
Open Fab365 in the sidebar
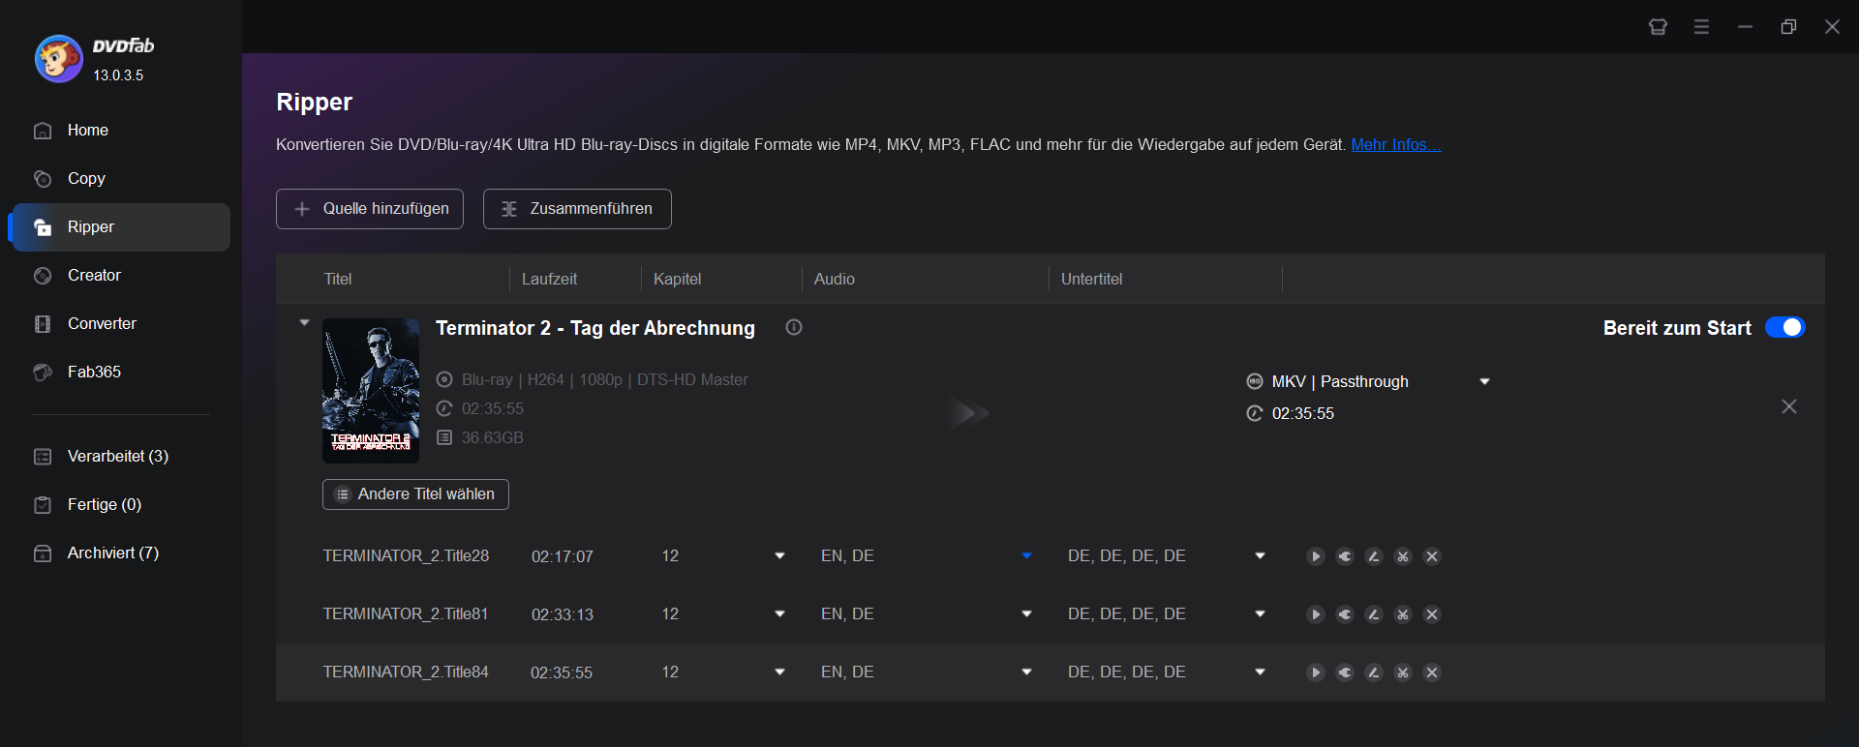pos(120,373)
